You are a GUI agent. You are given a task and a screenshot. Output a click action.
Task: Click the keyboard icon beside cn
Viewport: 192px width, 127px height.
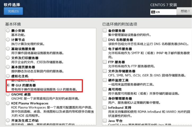tap(153, 12)
